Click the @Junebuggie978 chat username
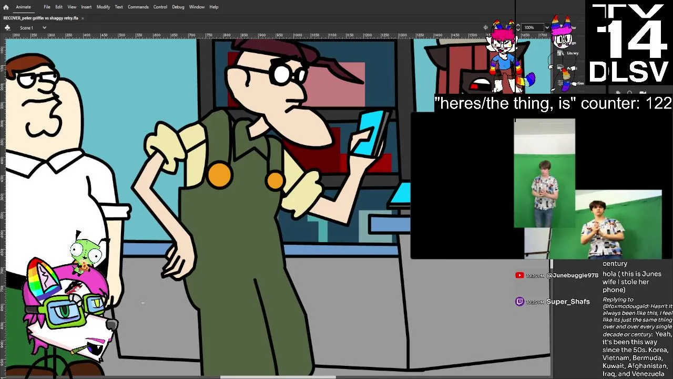Screen dimensions: 673x379 573,275
